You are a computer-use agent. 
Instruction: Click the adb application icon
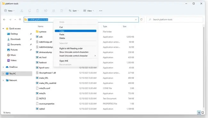click(x=37, y=37)
